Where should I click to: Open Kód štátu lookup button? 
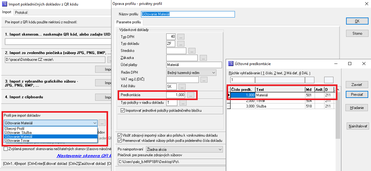click(182, 87)
